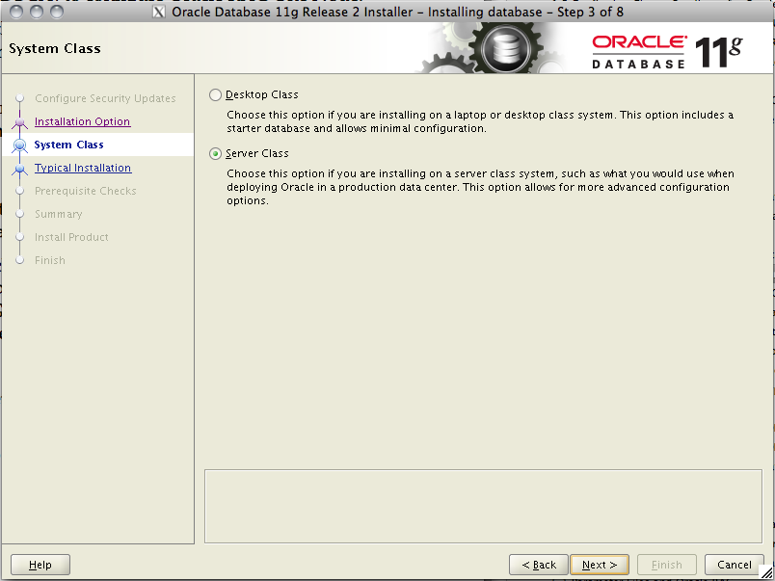Screen dimensions: 775x581
Task: Cancel the installation
Action: point(734,565)
